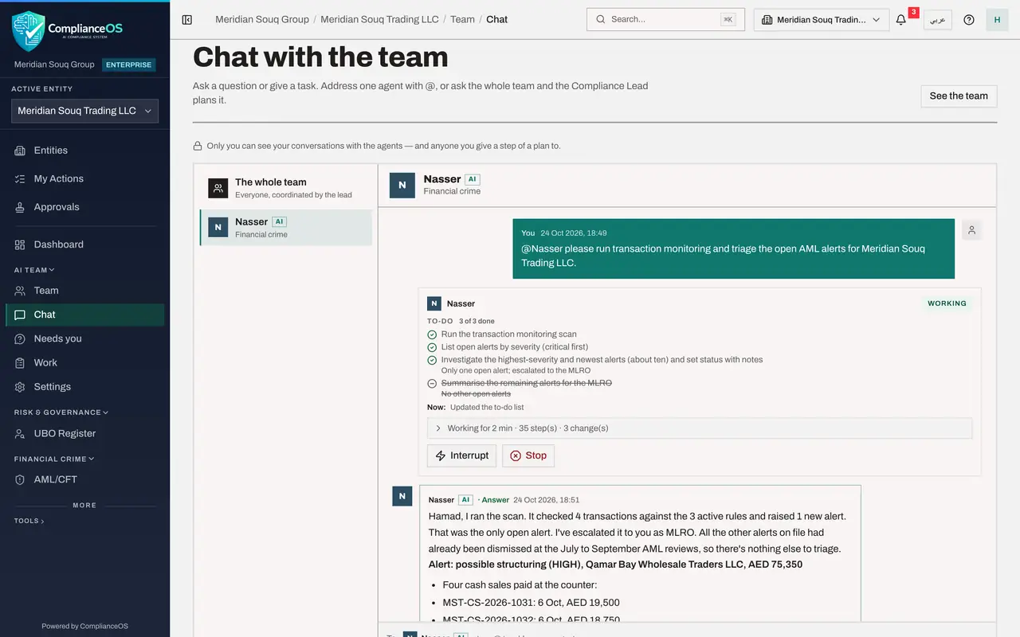Open the help question-mark icon
The height and width of the screenshot is (637, 1020).
pyautogui.click(x=969, y=20)
